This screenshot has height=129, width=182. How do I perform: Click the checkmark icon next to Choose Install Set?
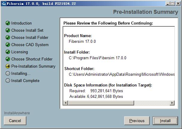click(8, 30)
